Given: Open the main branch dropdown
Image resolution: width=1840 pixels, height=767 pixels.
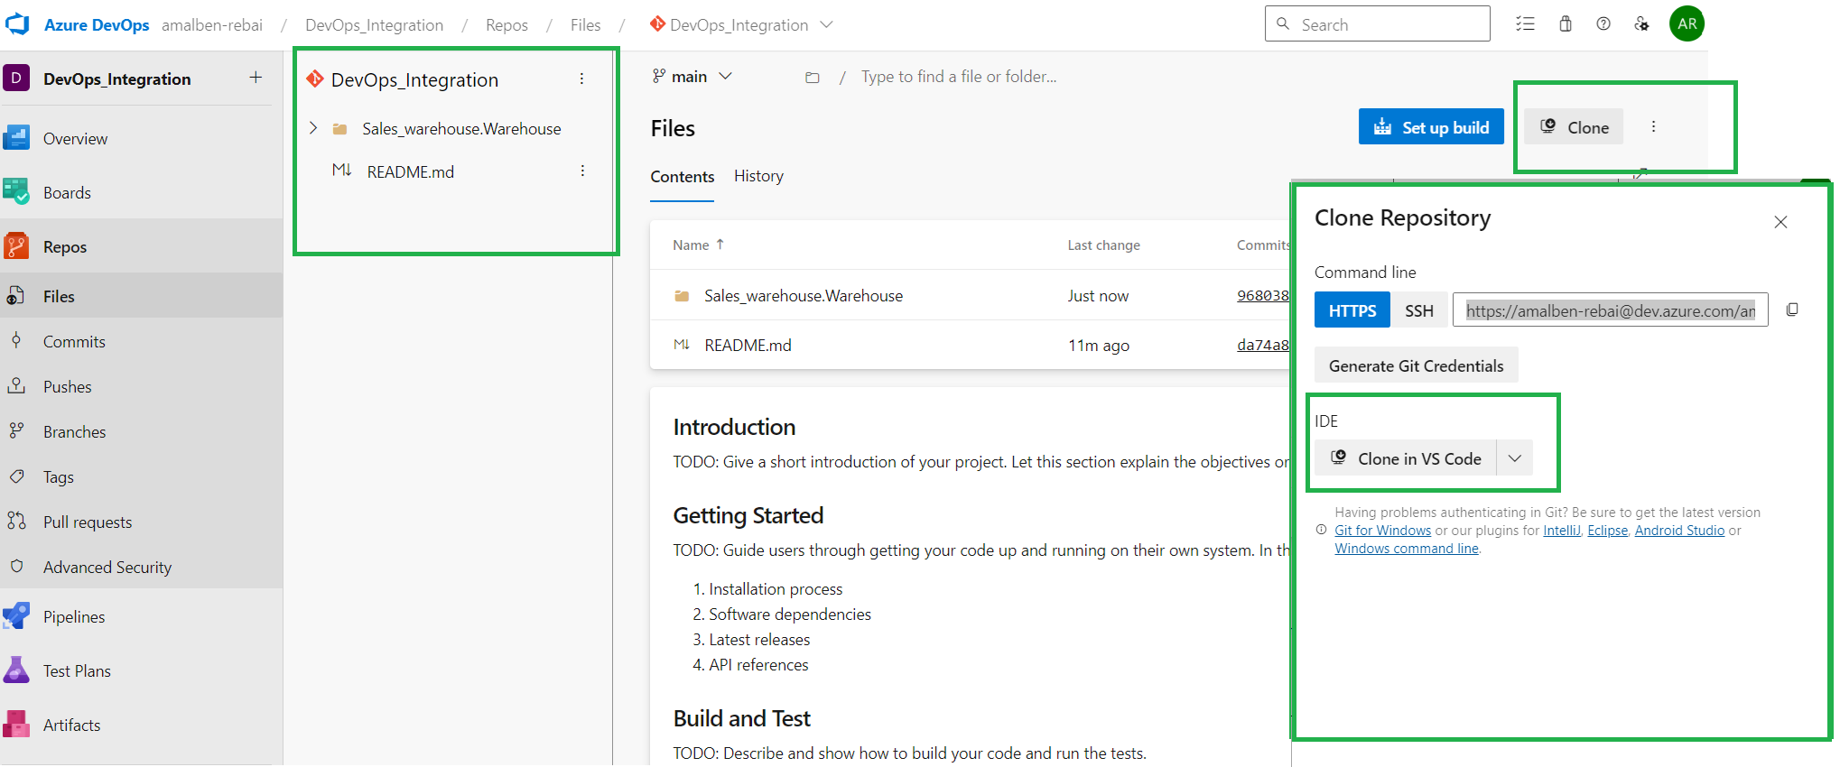Looking at the screenshot, I should [x=692, y=77].
